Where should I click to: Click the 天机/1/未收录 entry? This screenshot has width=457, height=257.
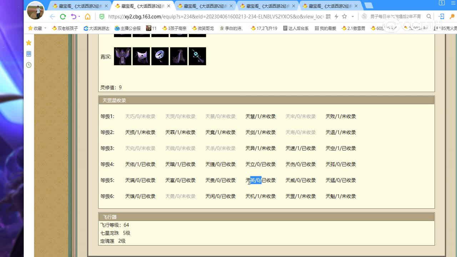pos(261,196)
